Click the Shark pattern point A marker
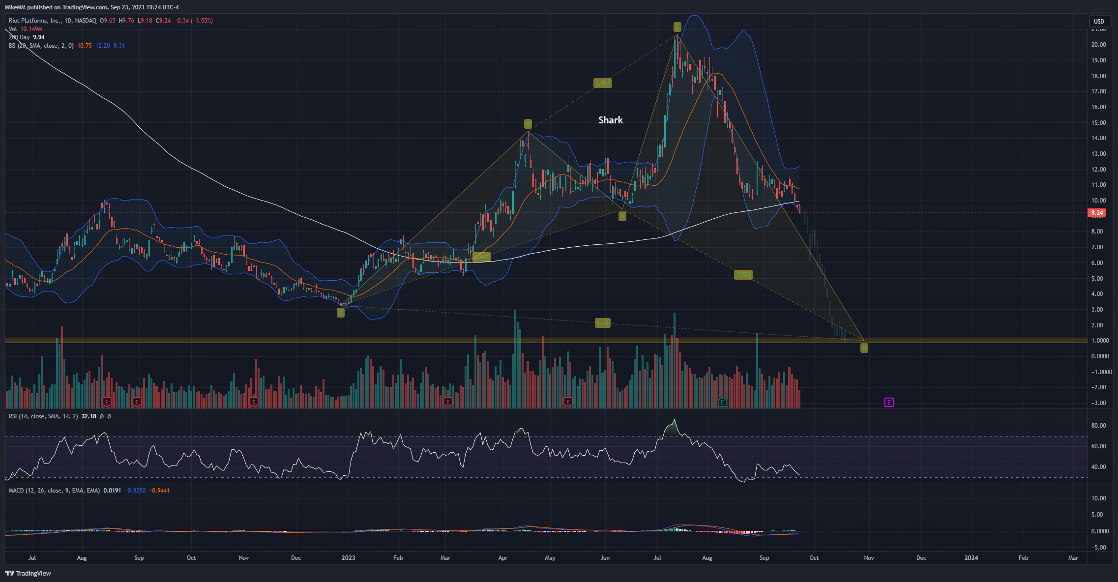Viewport: 1118px width, 582px height. [x=528, y=124]
